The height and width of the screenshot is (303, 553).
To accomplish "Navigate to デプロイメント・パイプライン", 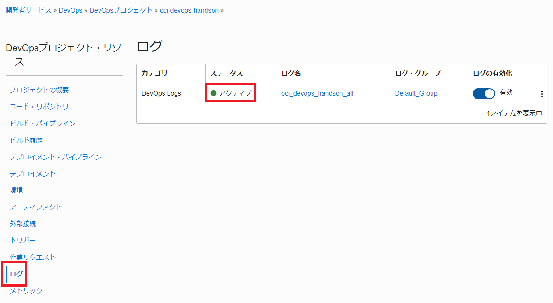I will (56, 157).
